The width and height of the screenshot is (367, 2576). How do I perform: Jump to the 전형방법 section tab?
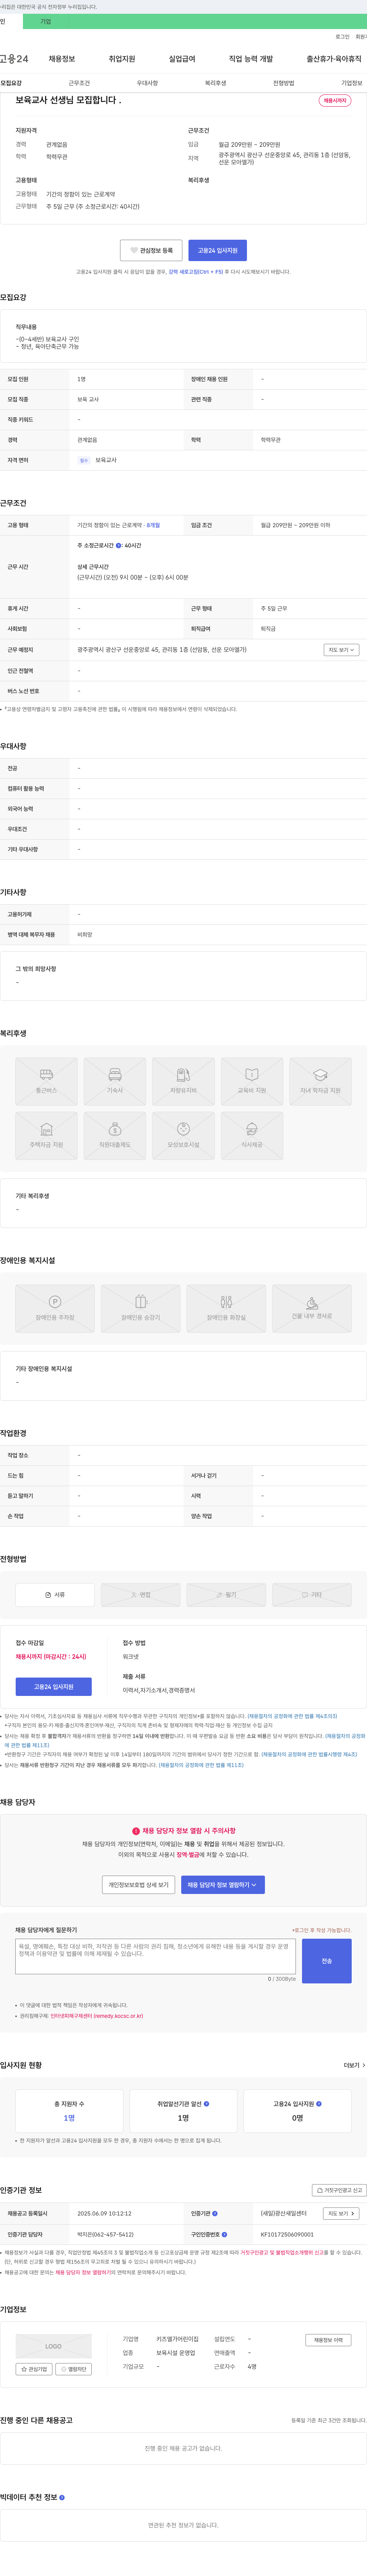[284, 83]
